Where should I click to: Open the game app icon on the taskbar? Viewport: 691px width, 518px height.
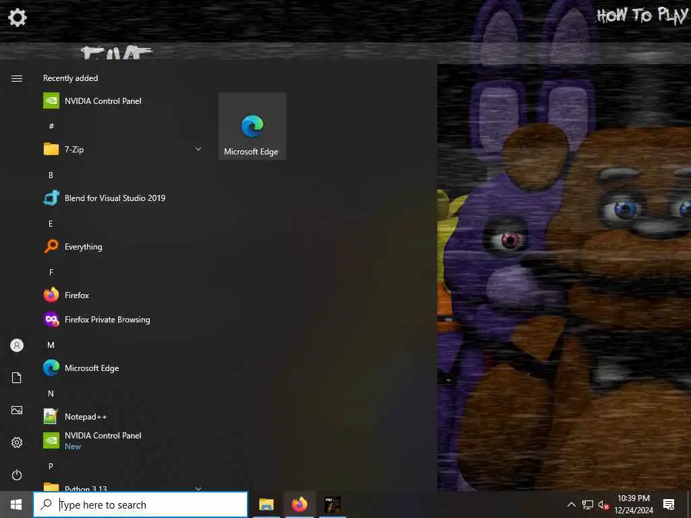point(333,505)
